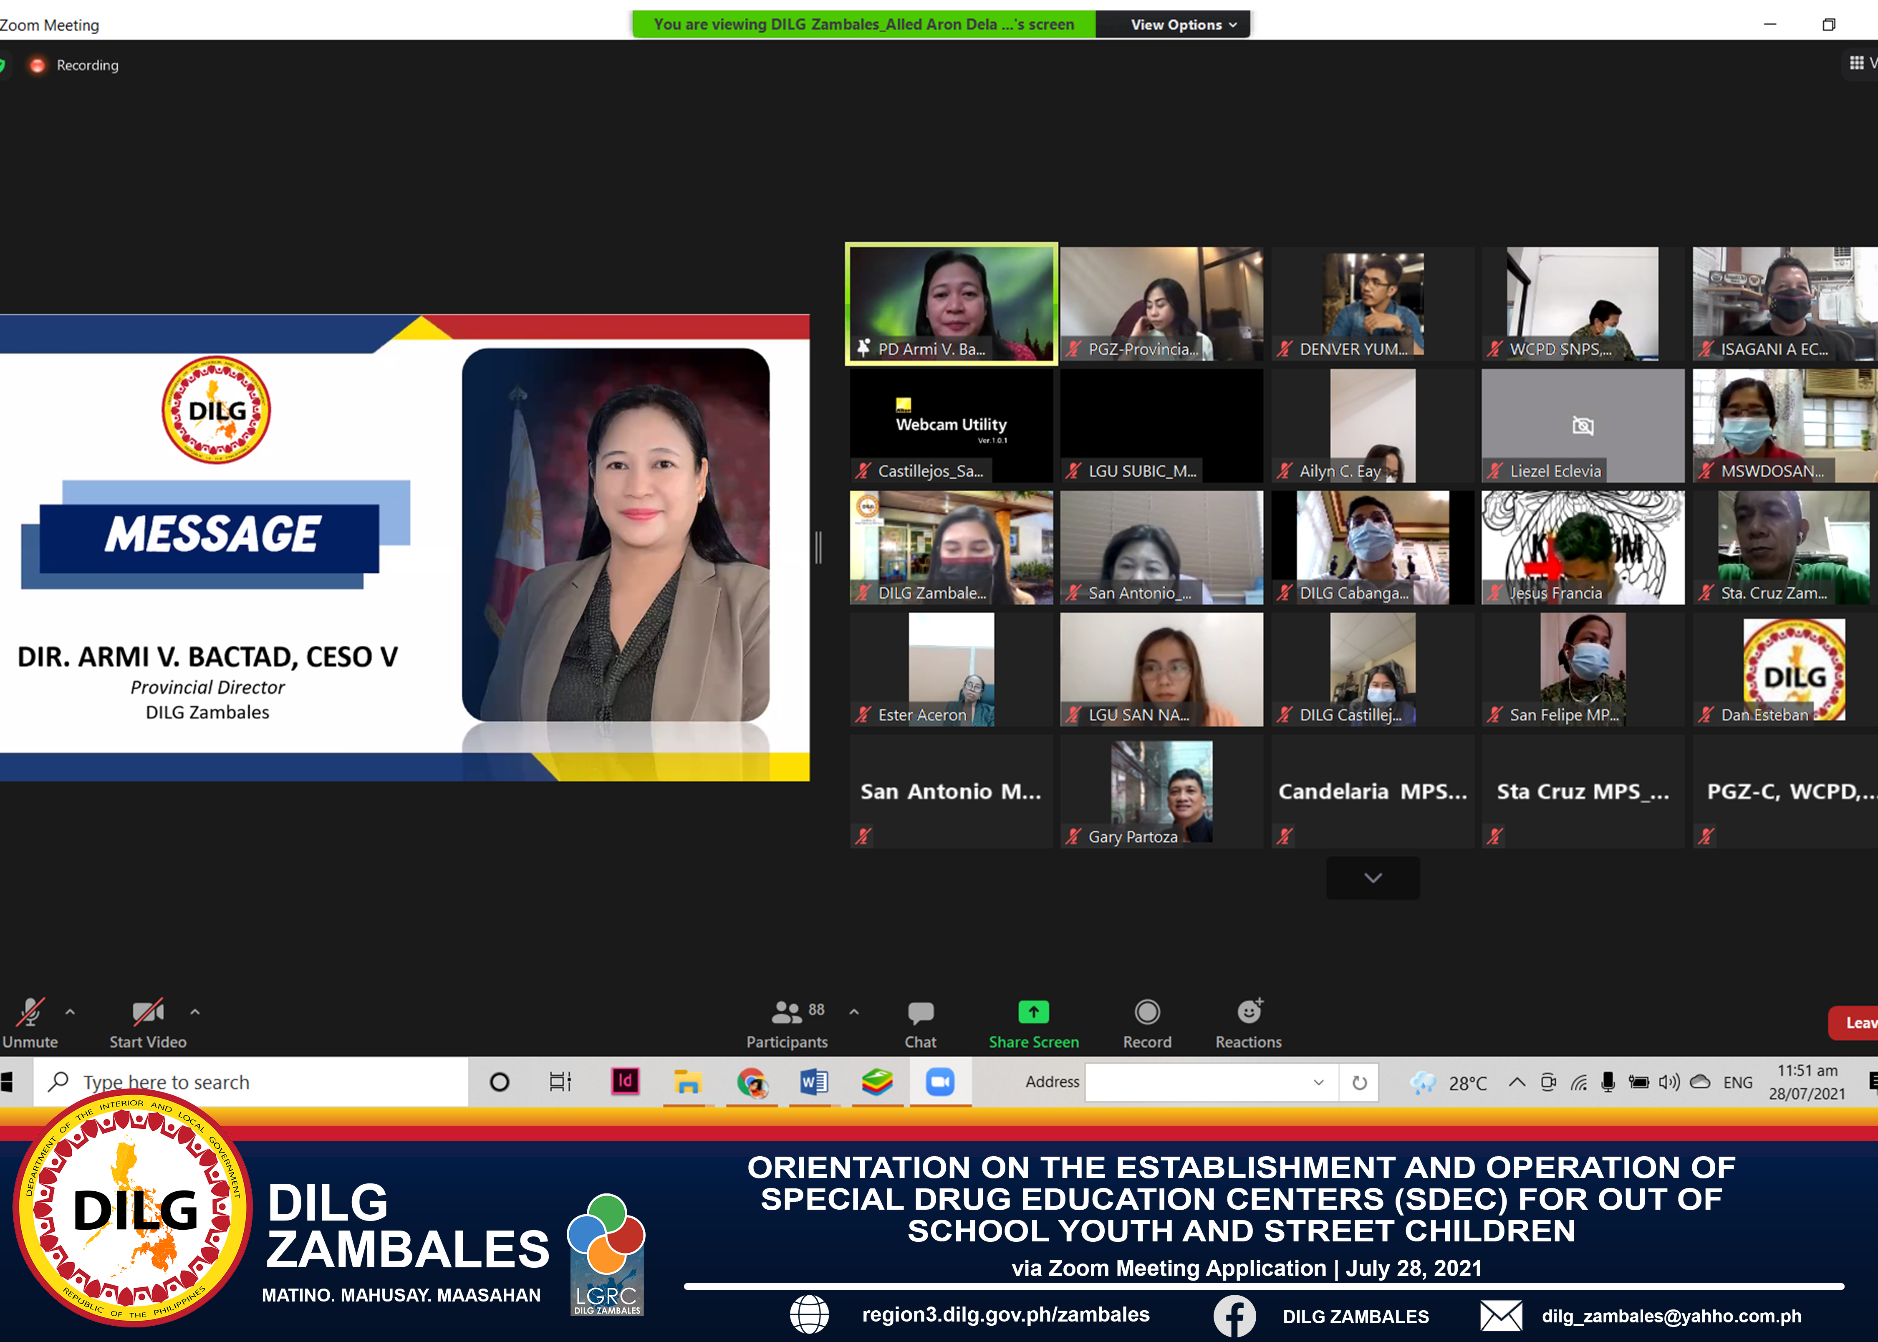
Task: Click the Unmute microphone icon
Action: coord(30,1011)
